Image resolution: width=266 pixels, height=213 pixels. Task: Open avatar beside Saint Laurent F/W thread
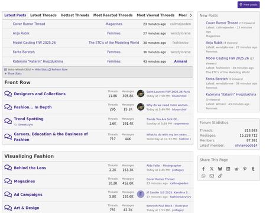(x=141, y=93)
